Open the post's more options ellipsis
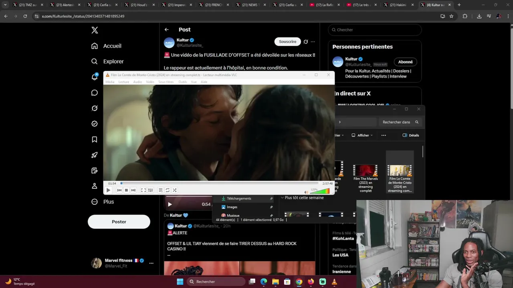Viewport: 513px width, 288px height. pyautogui.click(x=313, y=42)
